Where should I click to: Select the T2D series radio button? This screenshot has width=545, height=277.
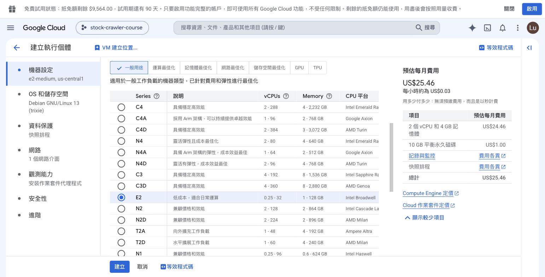(121, 242)
